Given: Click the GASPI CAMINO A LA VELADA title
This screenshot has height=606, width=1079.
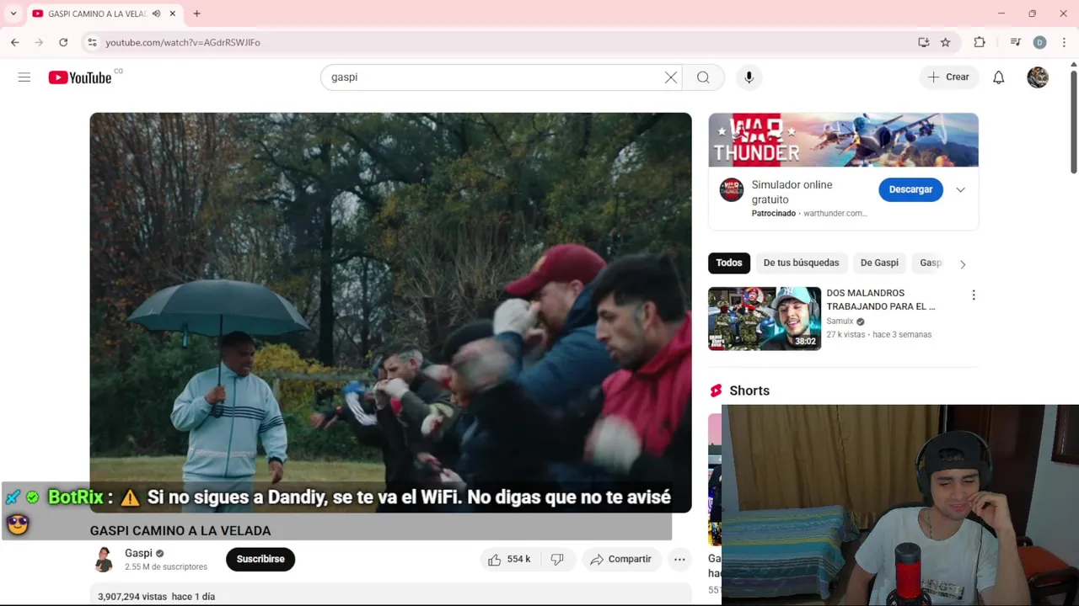Looking at the screenshot, I should point(180,531).
